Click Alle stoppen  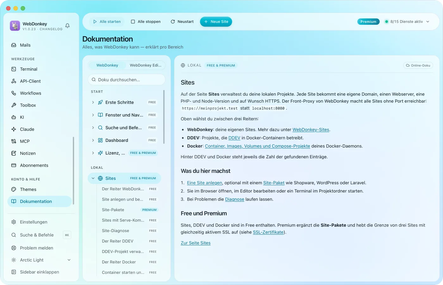pyautogui.click(x=146, y=22)
